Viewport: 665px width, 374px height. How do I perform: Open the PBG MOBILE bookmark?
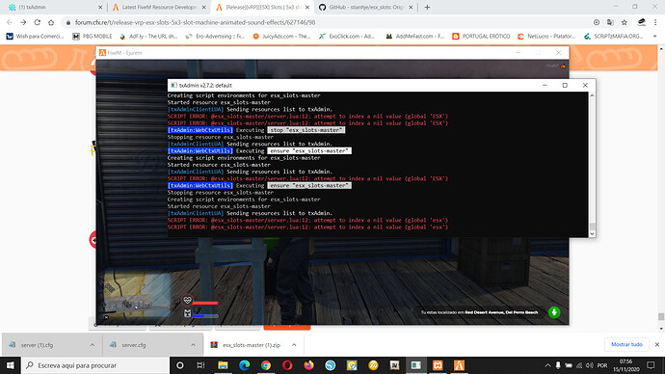click(x=93, y=37)
